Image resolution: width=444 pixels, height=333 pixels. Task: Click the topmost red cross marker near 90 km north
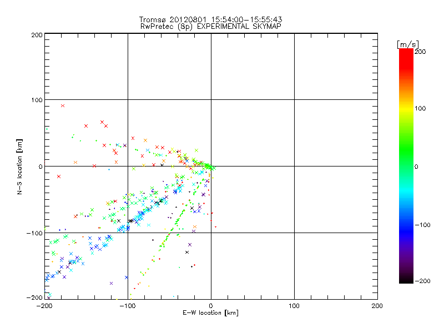click(63, 105)
